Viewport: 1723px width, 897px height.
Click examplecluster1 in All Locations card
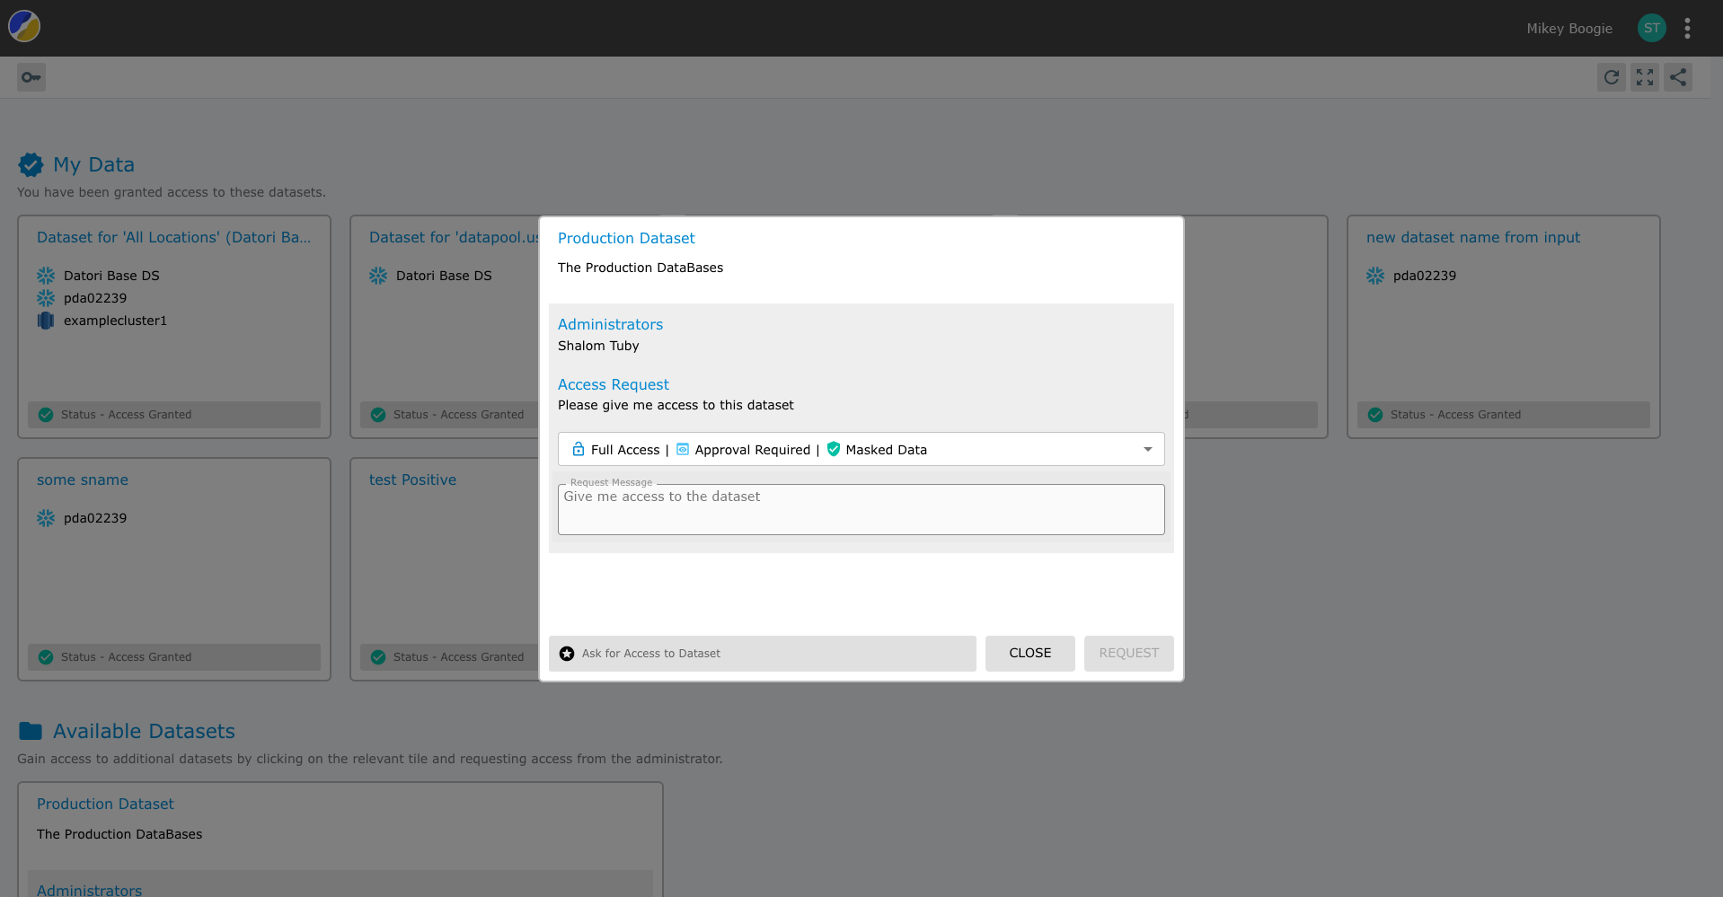click(115, 321)
